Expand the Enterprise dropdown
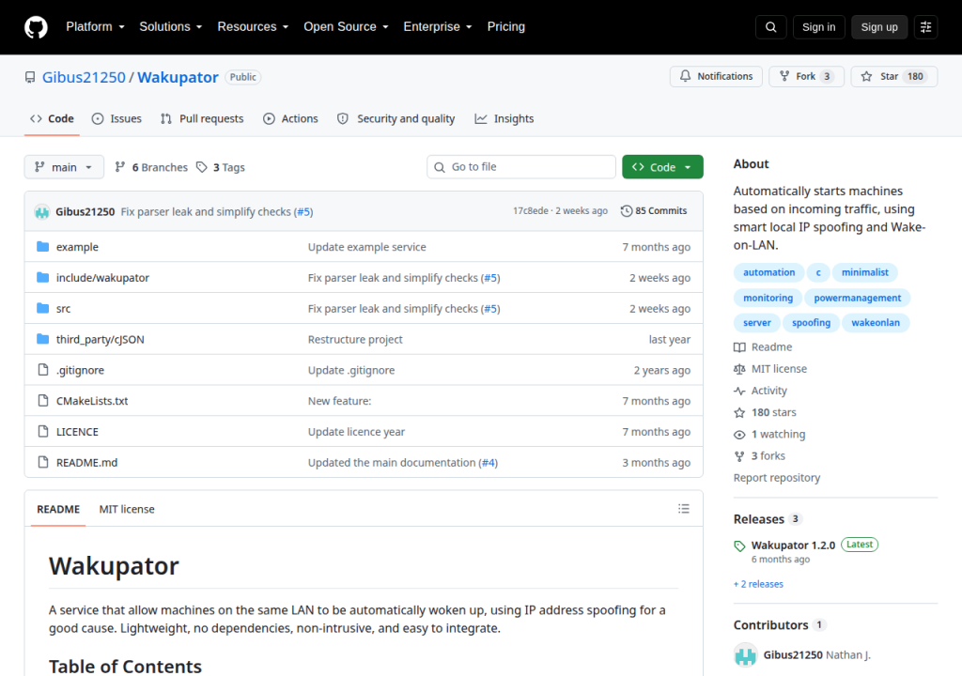This screenshot has height=676, width=962. coord(438,27)
